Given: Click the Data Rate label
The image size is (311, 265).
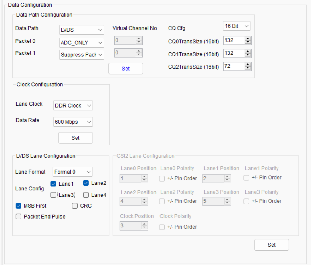Looking at the screenshot, I should (27, 120).
